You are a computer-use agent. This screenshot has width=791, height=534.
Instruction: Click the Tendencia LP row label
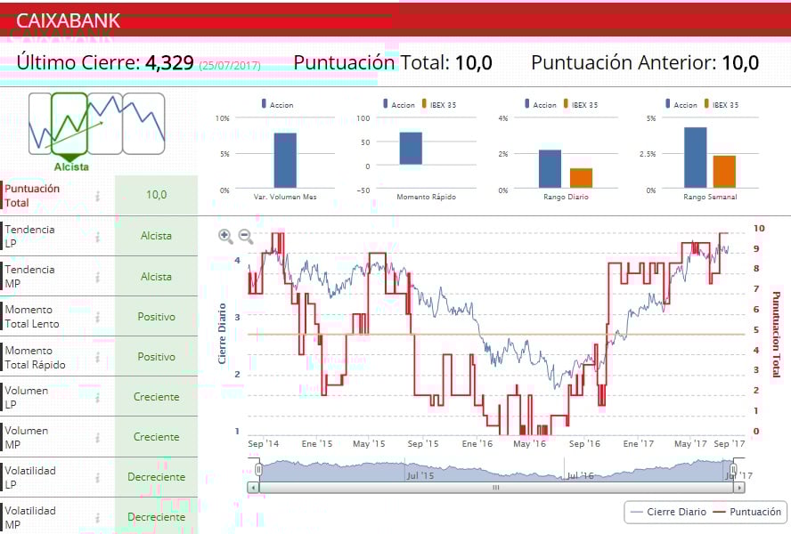(29, 236)
